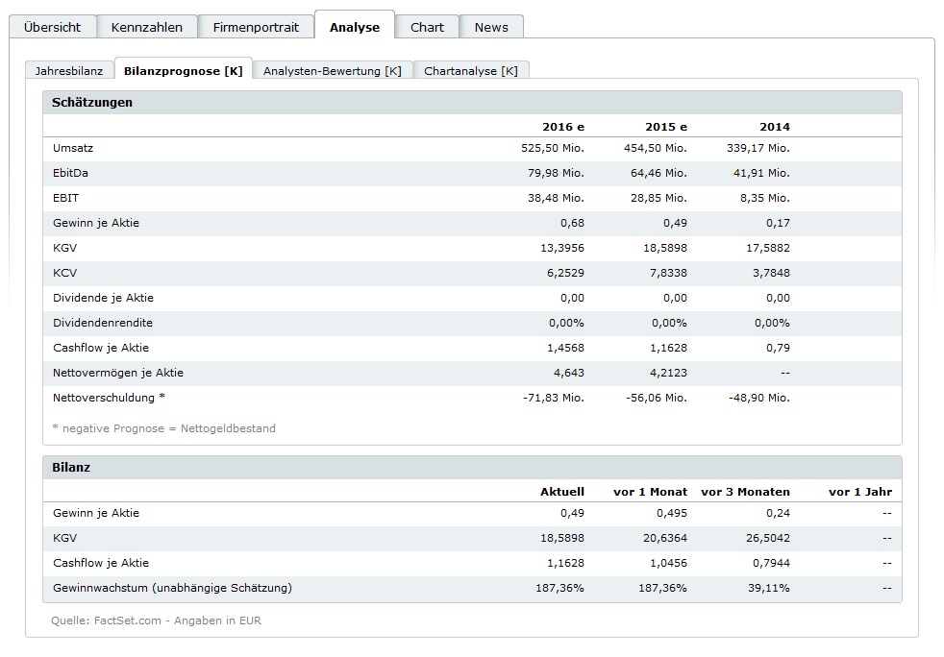Select the Umsatz row label
The height and width of the screenshot is (657, 944).
point(73,148)
